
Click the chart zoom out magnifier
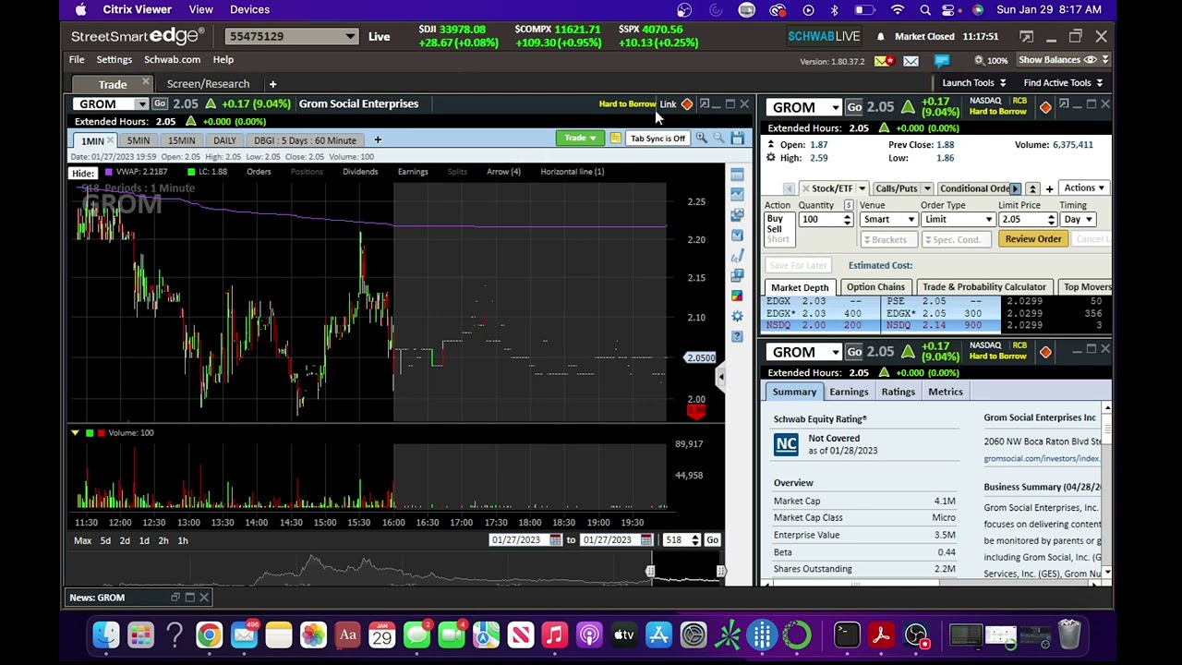pyautogui.click(x=718, y=139)
